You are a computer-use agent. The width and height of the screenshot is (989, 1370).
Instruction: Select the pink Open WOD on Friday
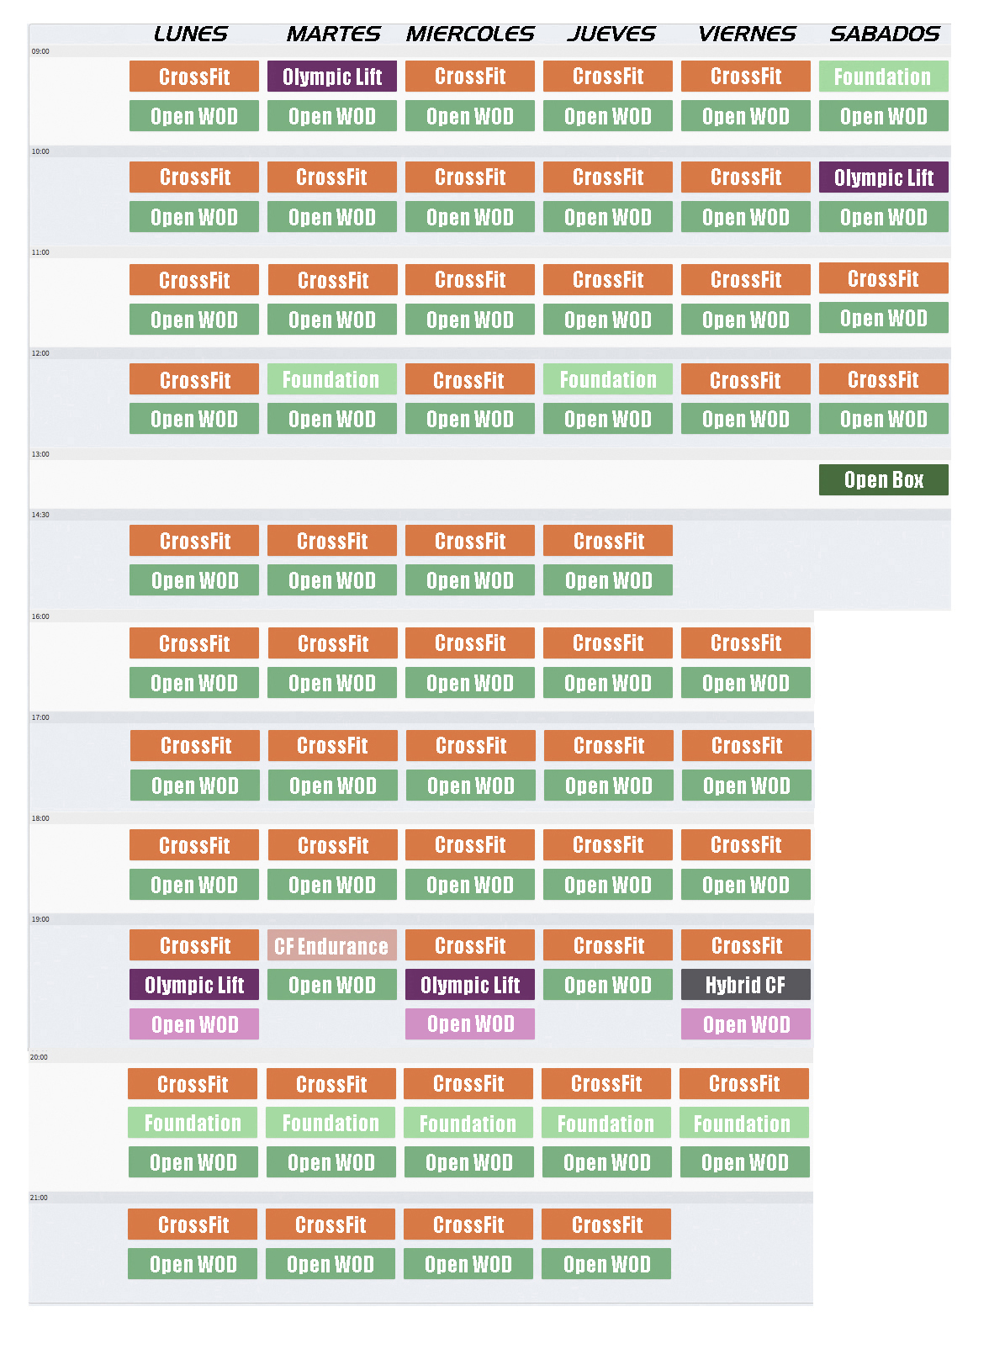tap(746, 1024)
